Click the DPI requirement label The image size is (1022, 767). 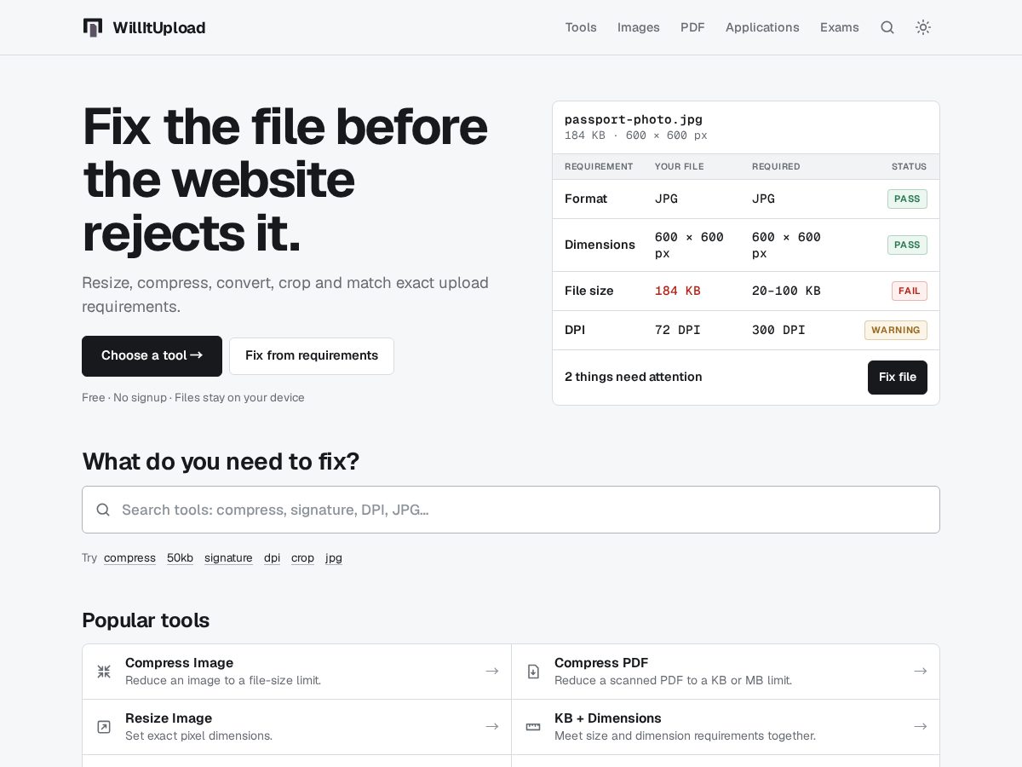tap(575, 330)
